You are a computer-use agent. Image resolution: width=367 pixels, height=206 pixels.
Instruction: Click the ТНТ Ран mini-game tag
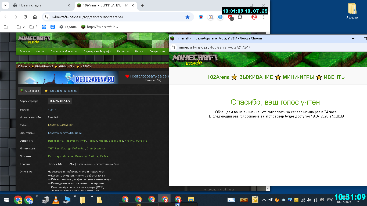coord(54,148)
